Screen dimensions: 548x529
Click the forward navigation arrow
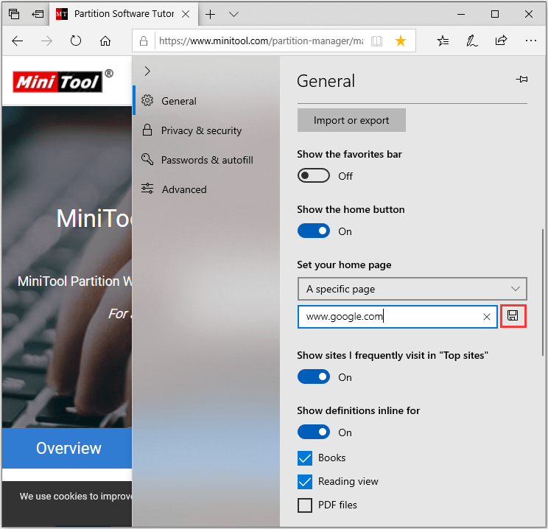click(46, 41)
